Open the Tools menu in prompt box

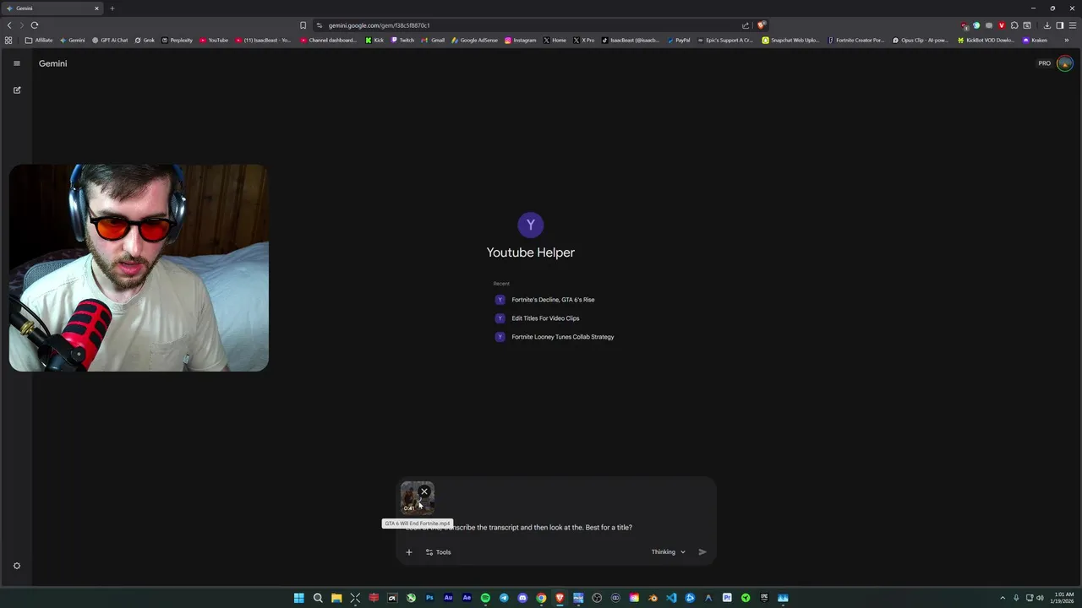point(438,552)
